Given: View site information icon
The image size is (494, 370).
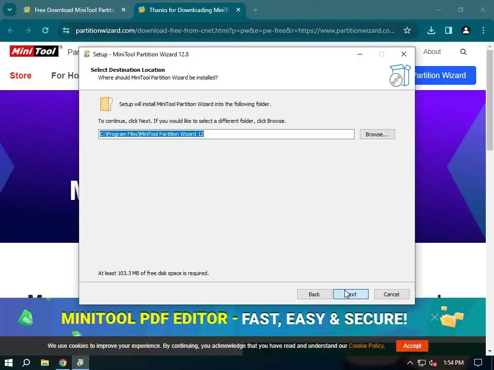Looking at the screenshot, I should (x=66, y=30).
